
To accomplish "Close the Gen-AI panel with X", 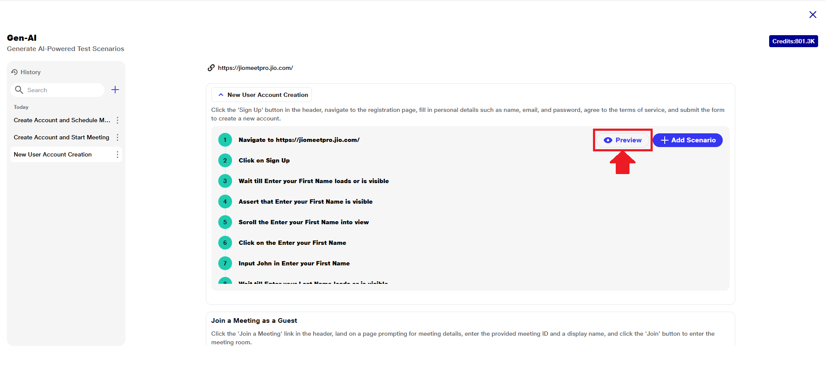I will point(813,15).
